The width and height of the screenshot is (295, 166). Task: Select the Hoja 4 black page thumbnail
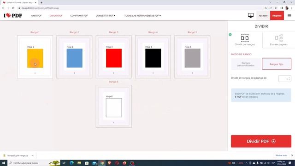[x=153, y=57]
